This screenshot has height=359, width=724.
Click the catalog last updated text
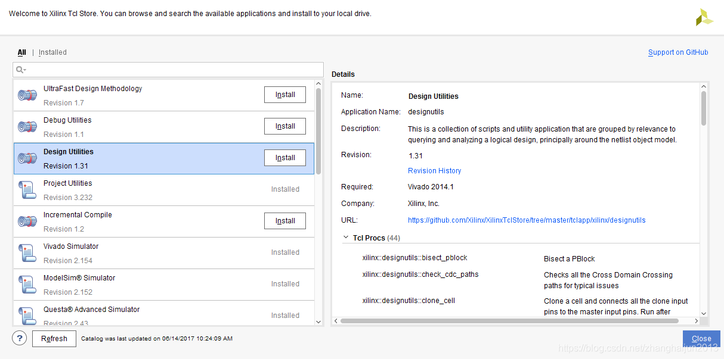click(x=157, y=339)
